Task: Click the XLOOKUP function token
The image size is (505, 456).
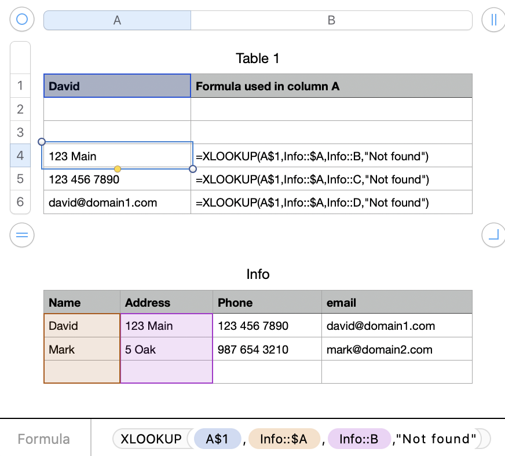Action: point(151,439)
